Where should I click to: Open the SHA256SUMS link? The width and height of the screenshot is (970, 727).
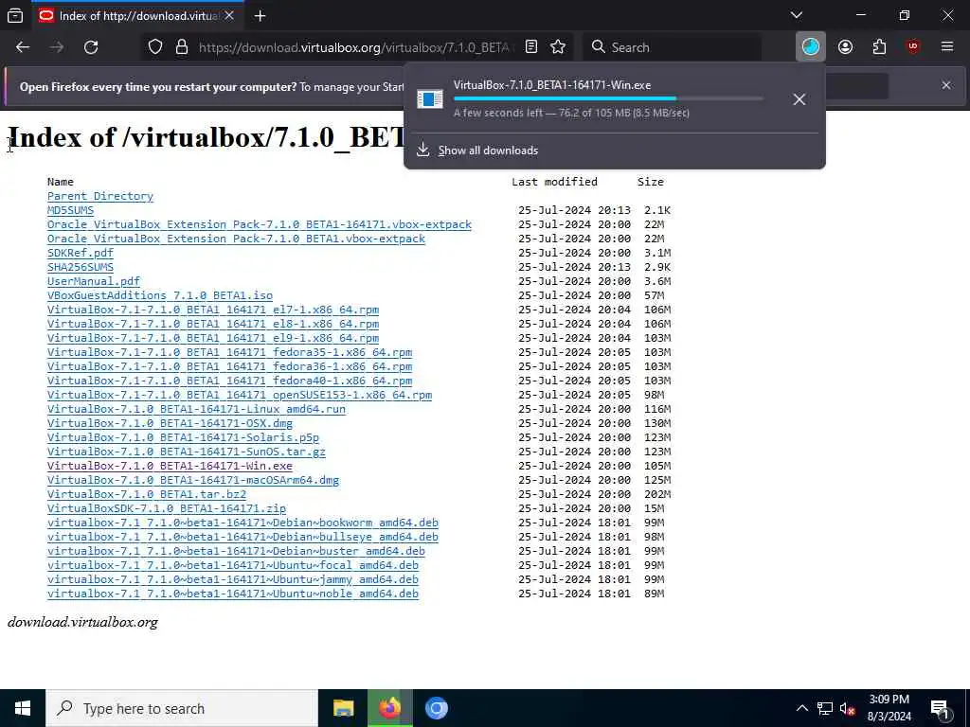coord(81,267)
